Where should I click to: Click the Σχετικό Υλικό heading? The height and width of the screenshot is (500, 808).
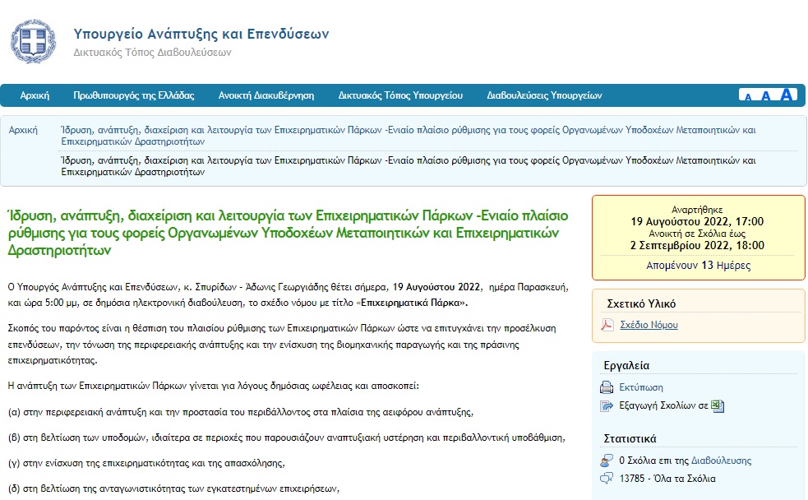tap(641, 303)
